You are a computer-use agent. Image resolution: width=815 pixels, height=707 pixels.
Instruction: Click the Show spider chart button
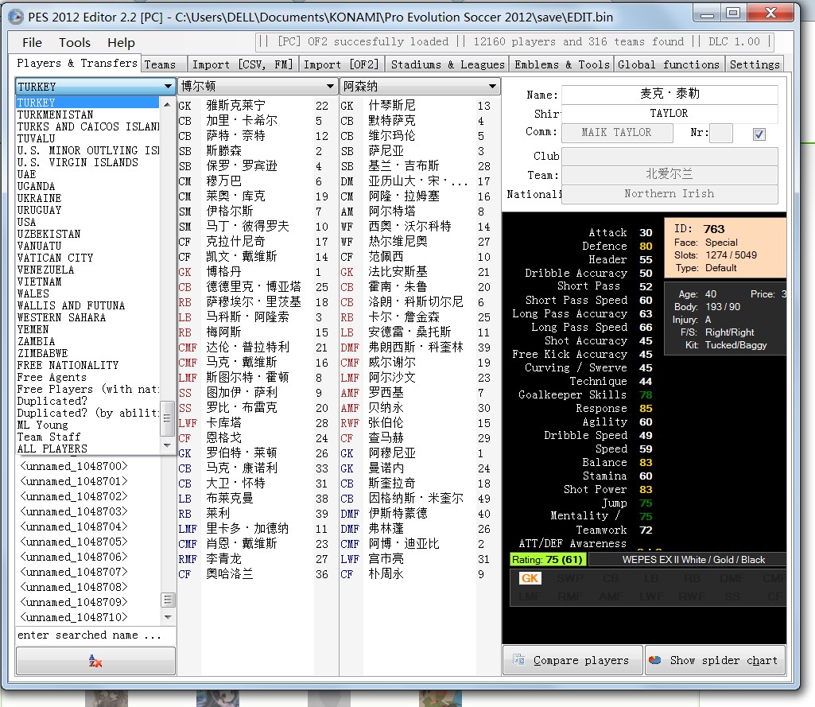715,660
